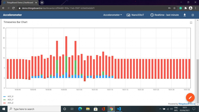Click the saved passwords key icon

coord(169,8)
